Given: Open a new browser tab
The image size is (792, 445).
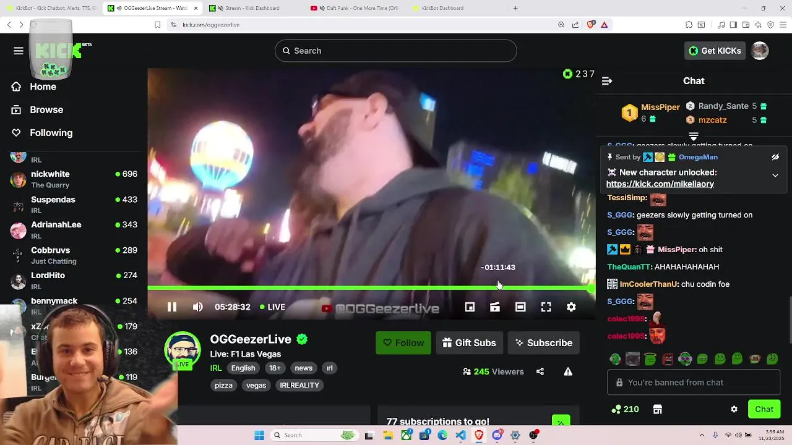Looking at the screenshot, I should pyautogui.click(x=515, y=8).
